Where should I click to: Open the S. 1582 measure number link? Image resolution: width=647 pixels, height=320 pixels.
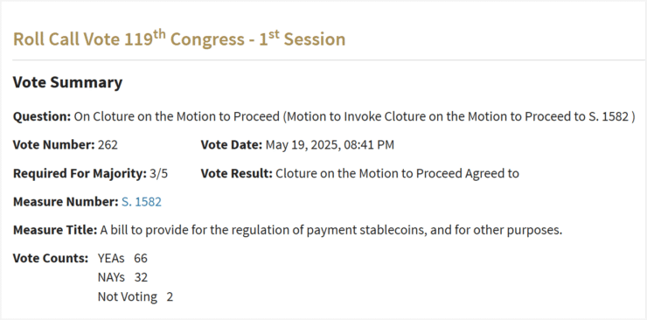pyautogui.click(x=141, y=202)
